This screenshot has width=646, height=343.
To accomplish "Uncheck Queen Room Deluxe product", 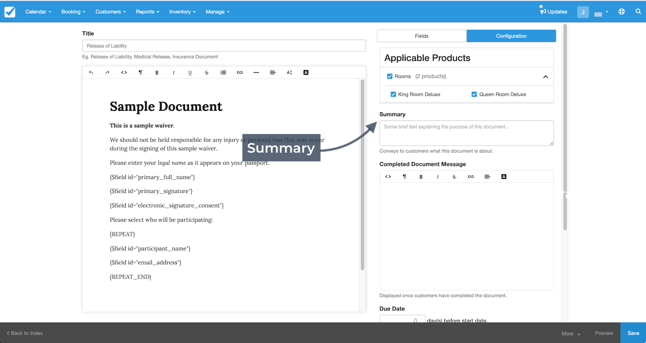I will (x=474, y=94).
